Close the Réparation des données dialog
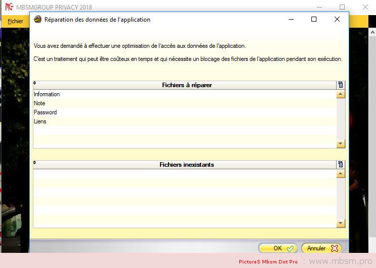The width and height of the screenshot is (376, 268). [x=337, y=20]
